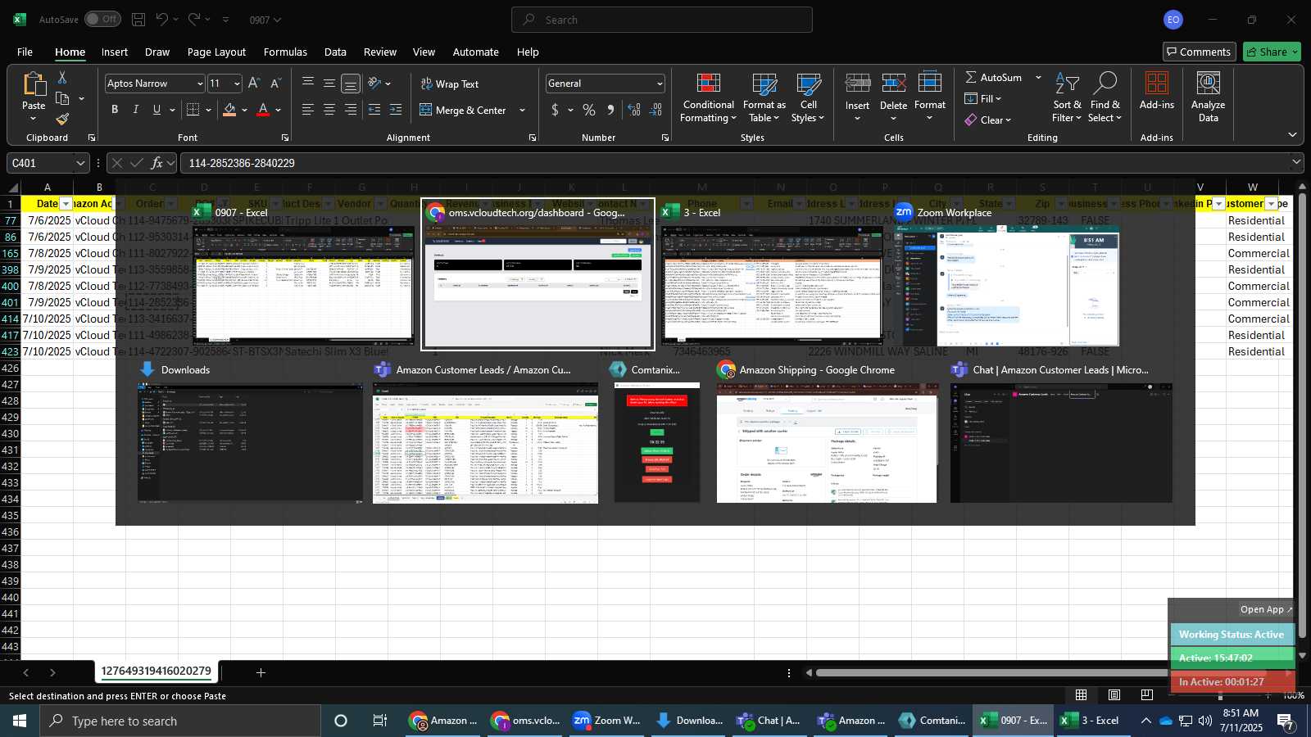The image size is (1311, 737).
Task: Apply the fill color yellow swatch
Action: 229,110
